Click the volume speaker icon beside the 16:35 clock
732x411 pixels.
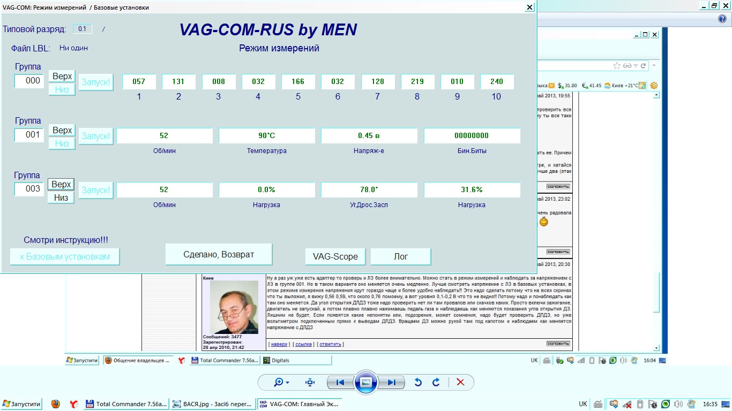tap(678, 404)
